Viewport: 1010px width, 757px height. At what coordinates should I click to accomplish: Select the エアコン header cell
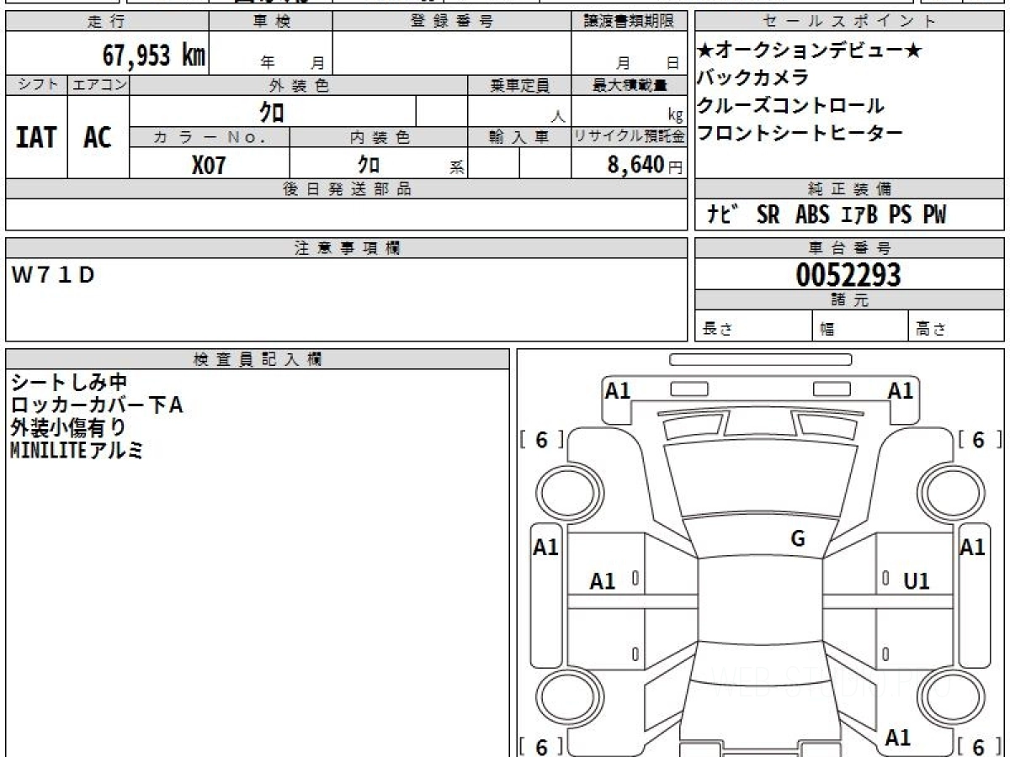coord(98,85)
